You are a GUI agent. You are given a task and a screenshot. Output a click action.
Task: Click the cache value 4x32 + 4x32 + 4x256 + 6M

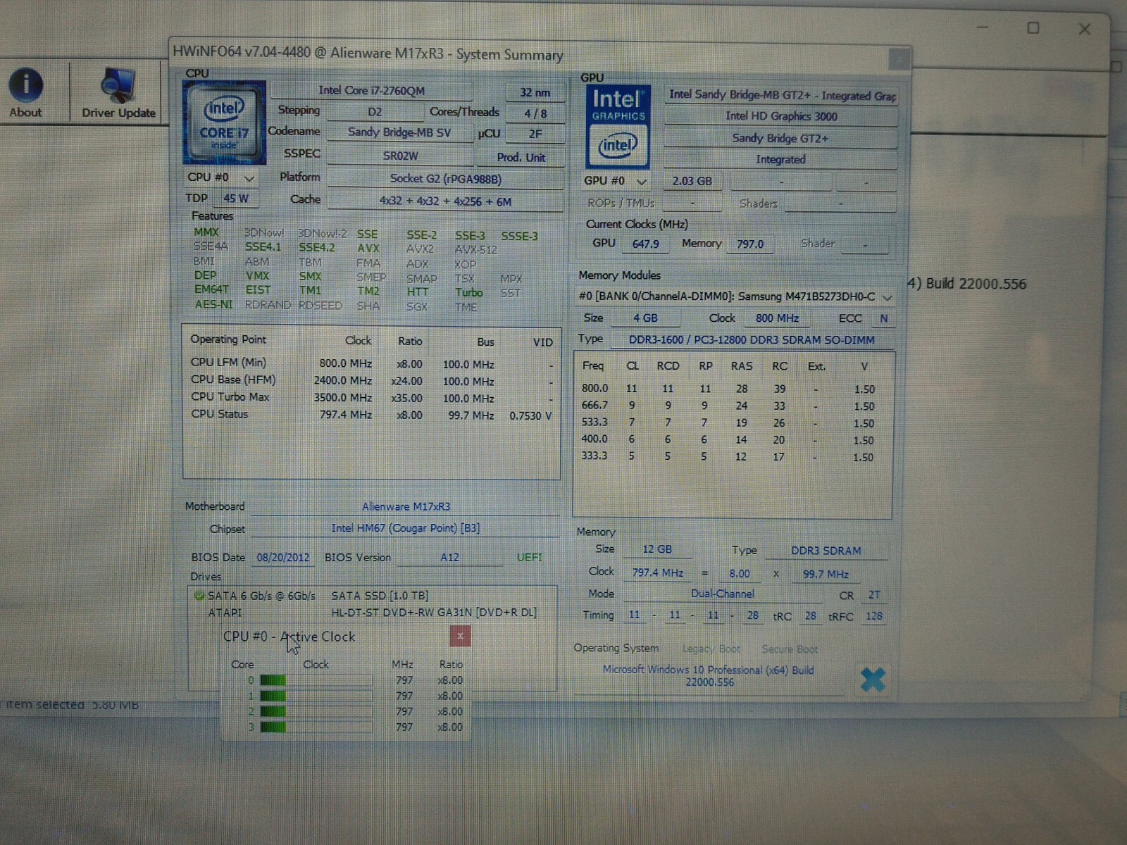445,201
